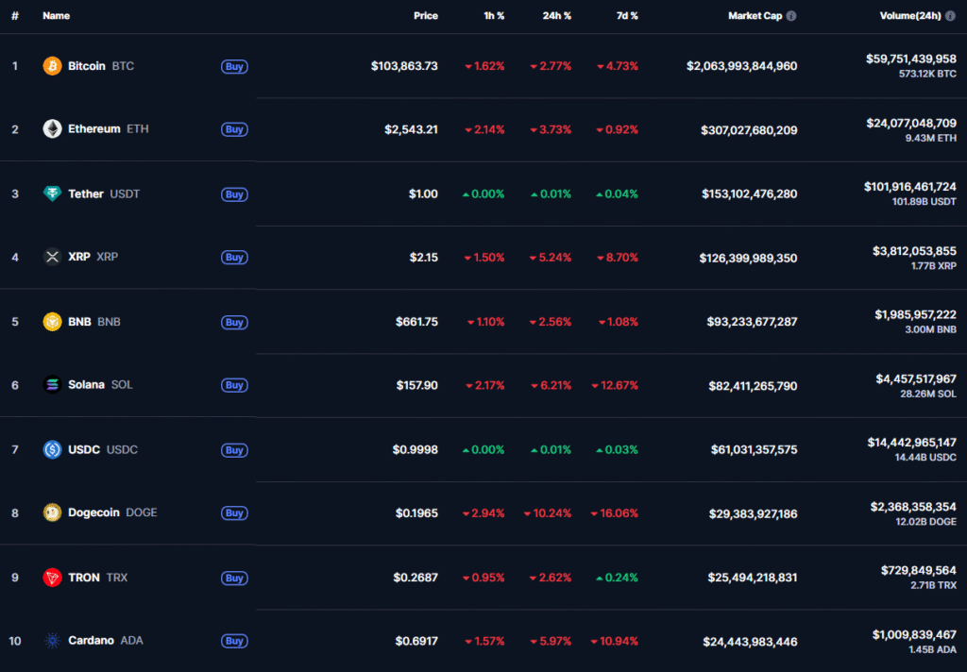Click the Bitcoin coin logo icon
This screenshot has width=967, height=672.
52,66
